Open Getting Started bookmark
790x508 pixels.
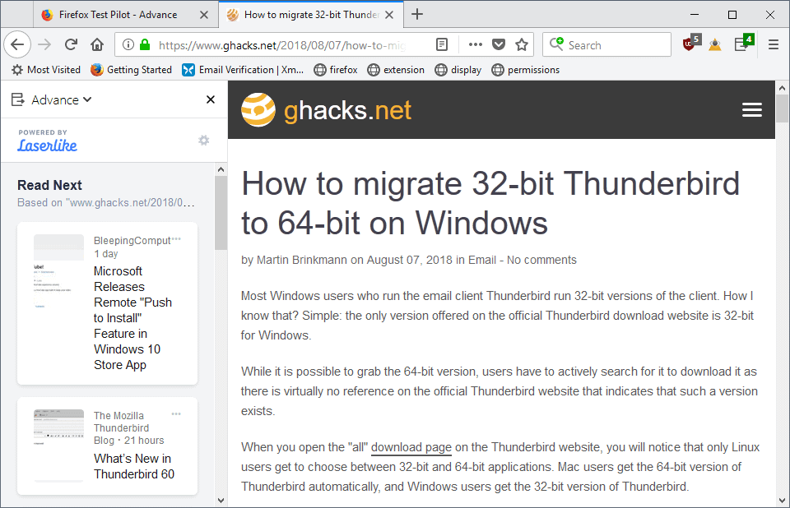tap(131, 70)
